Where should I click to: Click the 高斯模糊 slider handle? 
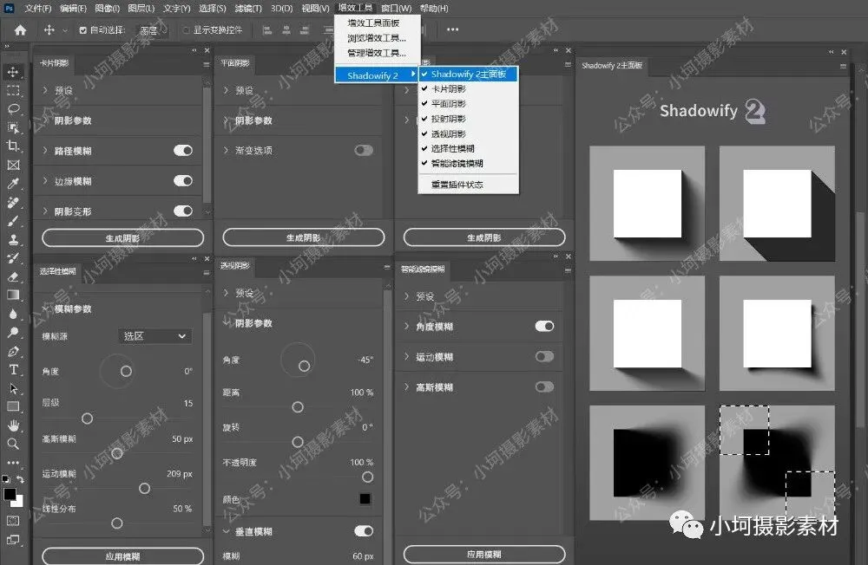tap(117, 453)
